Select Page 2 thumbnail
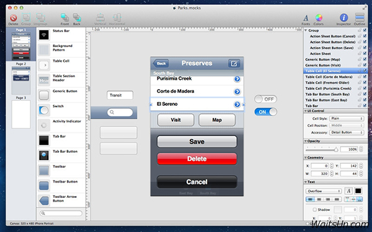Screen dimensions: 372x232 tap(21, 80)
